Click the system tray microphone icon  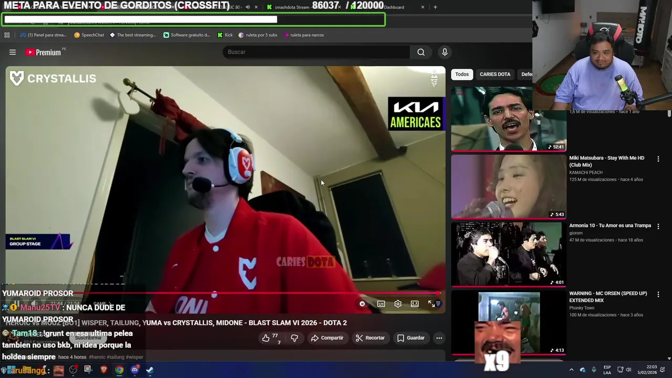(x=594, y=370)
